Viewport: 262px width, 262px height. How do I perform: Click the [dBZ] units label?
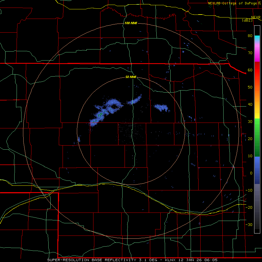click(x=247, y=20)
